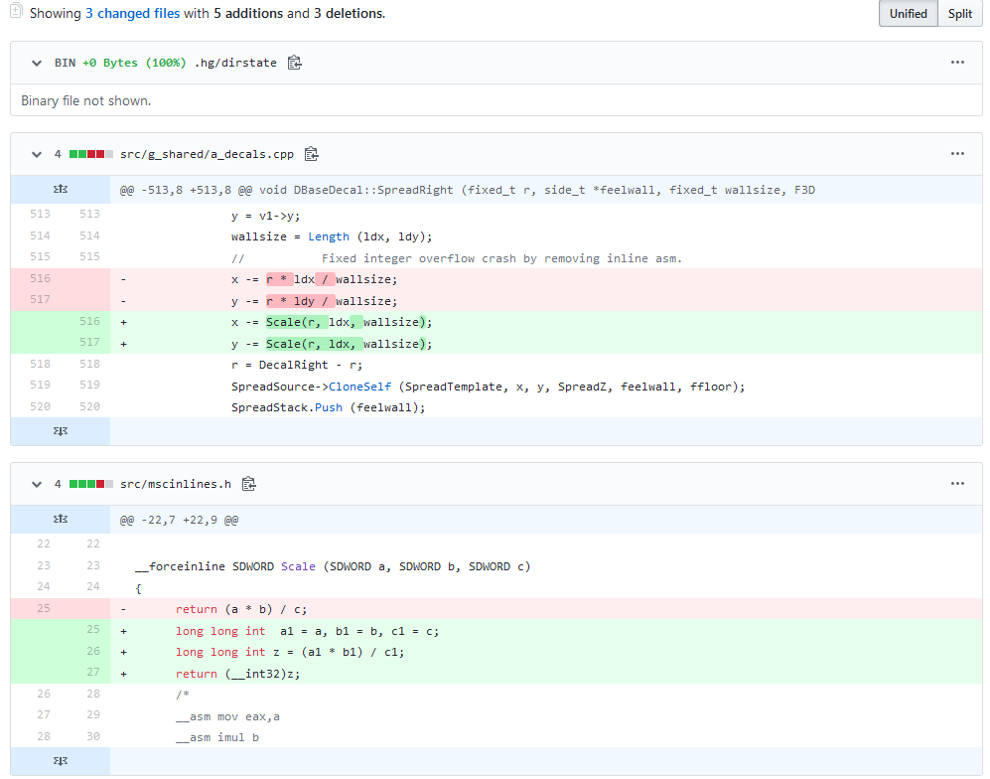Expand lines below a_decals.cpp line 520
This screenshot has height=779, width=990.
[61, 431]
